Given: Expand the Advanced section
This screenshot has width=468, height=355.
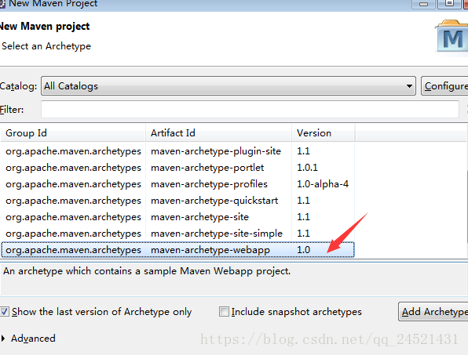Looking at the screenshot, I should coord(3,339).
